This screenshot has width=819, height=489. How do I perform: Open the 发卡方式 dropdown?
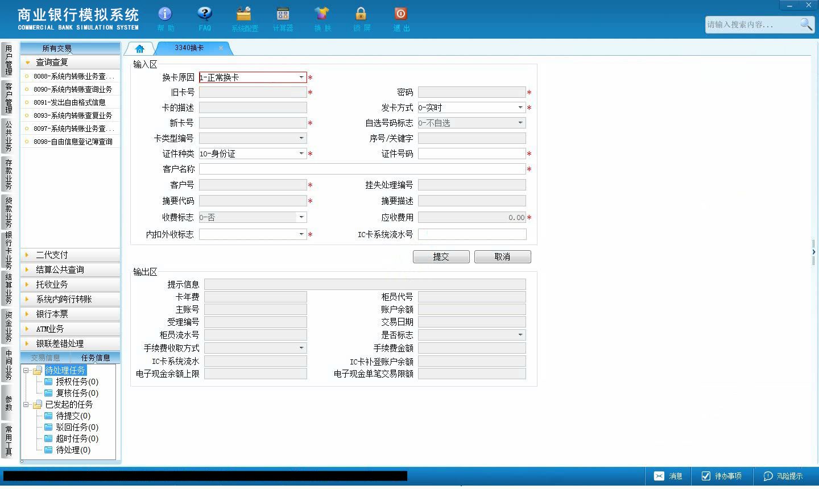click(x=520, y=107)
